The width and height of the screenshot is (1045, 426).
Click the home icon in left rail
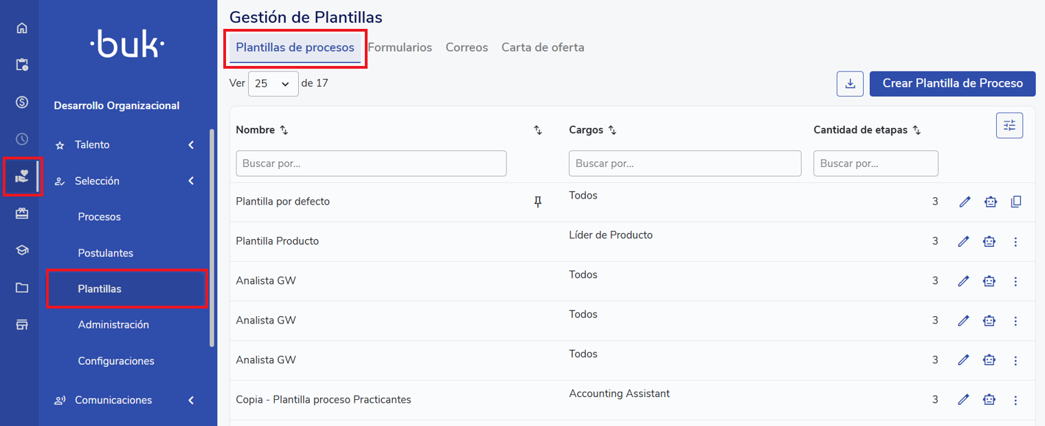22,28
